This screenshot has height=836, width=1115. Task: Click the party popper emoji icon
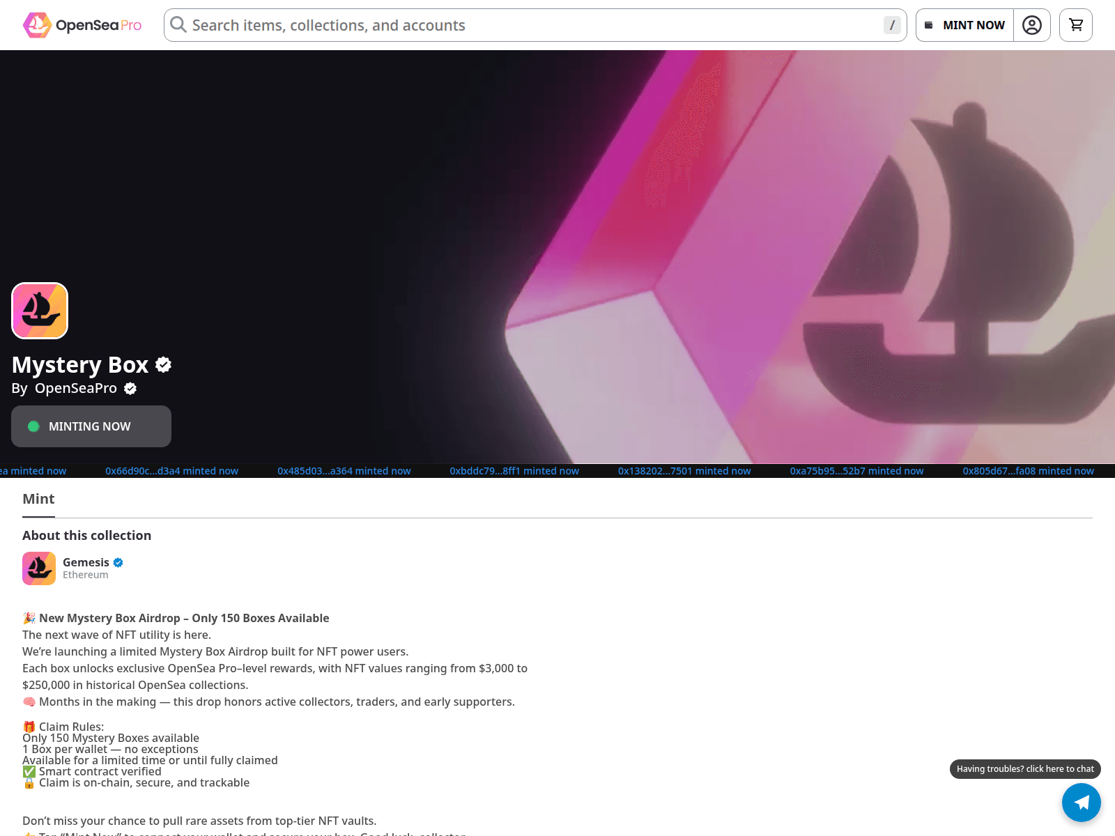[x=29, y=618]
